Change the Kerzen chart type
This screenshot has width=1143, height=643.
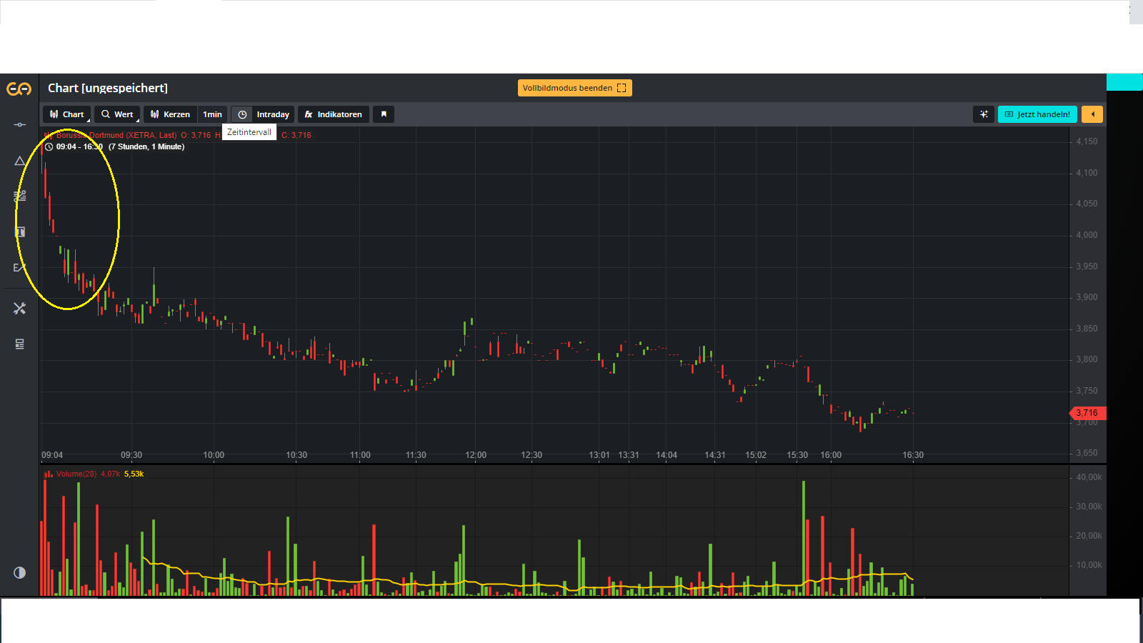tap(171, 114)
